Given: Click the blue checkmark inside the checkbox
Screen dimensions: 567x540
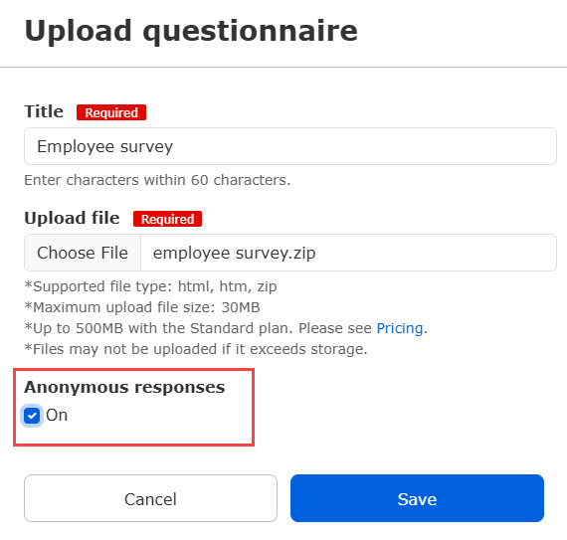Looking at the screenshot, I should (x=32, y=416).
